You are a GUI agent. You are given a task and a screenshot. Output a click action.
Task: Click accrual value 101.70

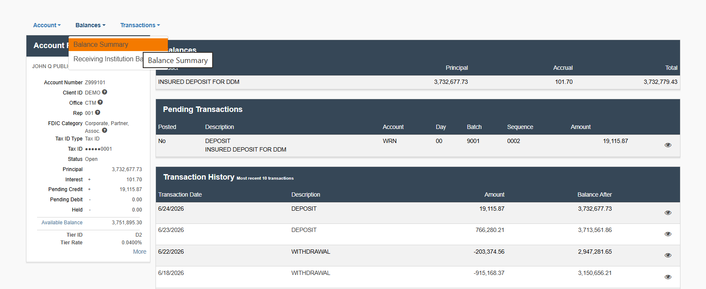564,82
